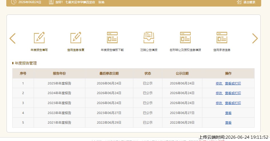
Task: Select the 2025年年度报告 cell
Action: pos(59,83)
